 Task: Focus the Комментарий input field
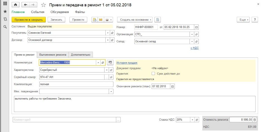[x=64, y=120]
